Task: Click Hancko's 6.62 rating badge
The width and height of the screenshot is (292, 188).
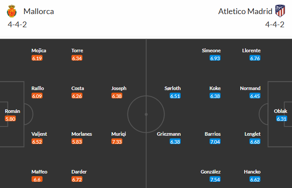Action: click(x=255, y=180)
